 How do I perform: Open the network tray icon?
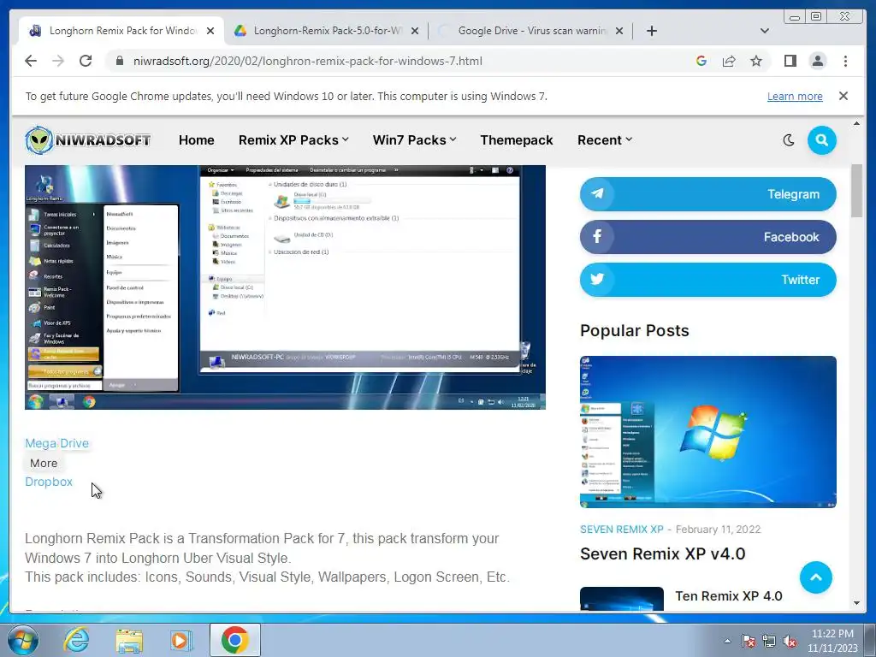point(769,642)
